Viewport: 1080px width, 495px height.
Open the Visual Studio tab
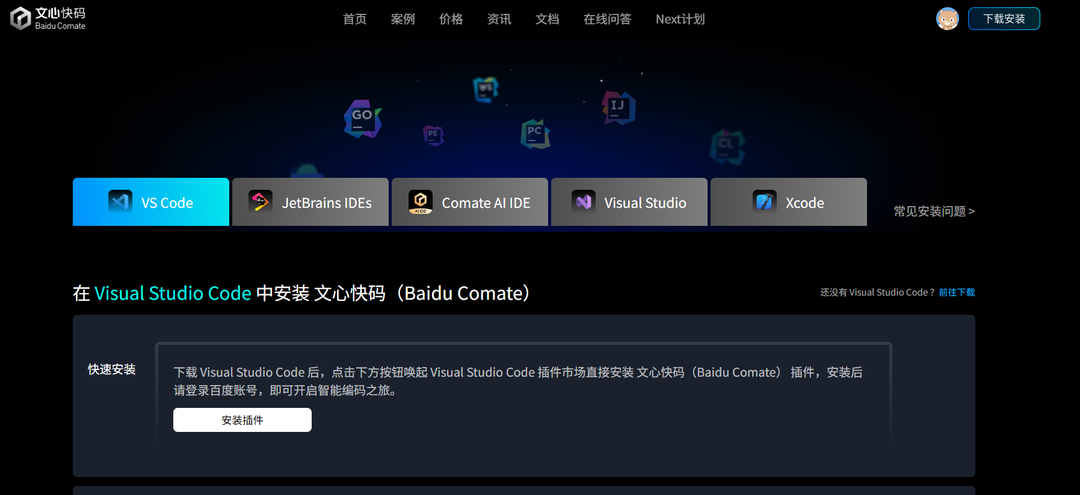click(629, 202)
